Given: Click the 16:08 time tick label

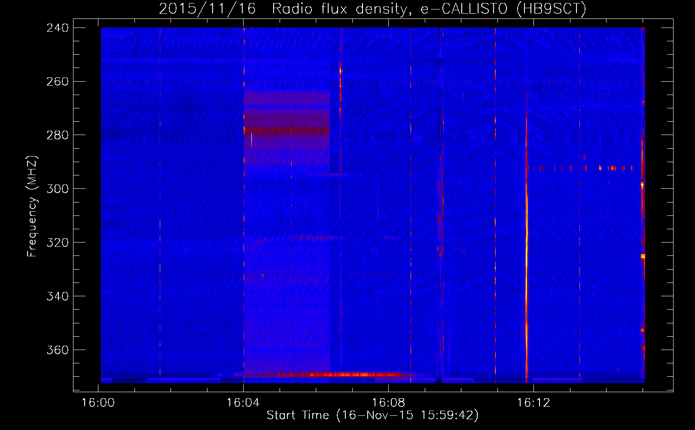Looking at the screenshot, I should tap(389, 403).
